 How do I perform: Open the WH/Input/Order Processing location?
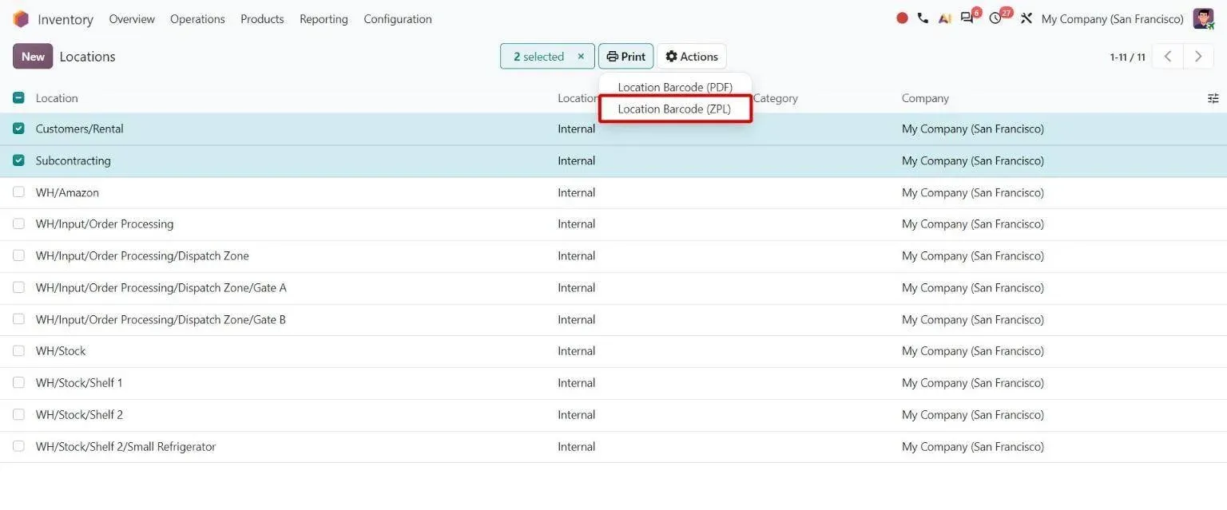(105, 224)
